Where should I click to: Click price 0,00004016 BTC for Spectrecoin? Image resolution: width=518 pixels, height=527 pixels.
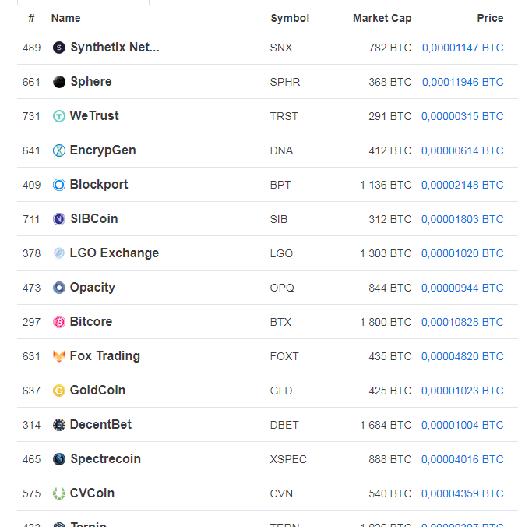click(x=463, y=459)
